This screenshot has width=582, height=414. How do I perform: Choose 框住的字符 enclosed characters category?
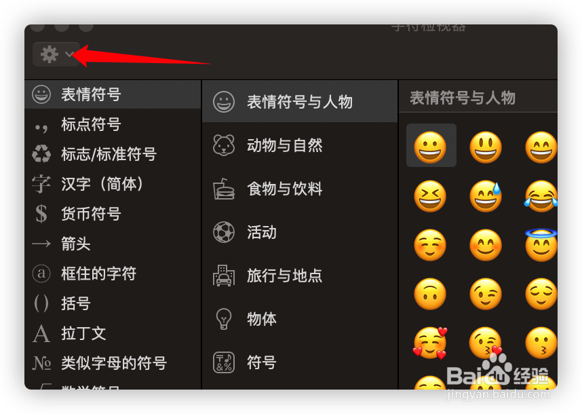tap(113, 274)
